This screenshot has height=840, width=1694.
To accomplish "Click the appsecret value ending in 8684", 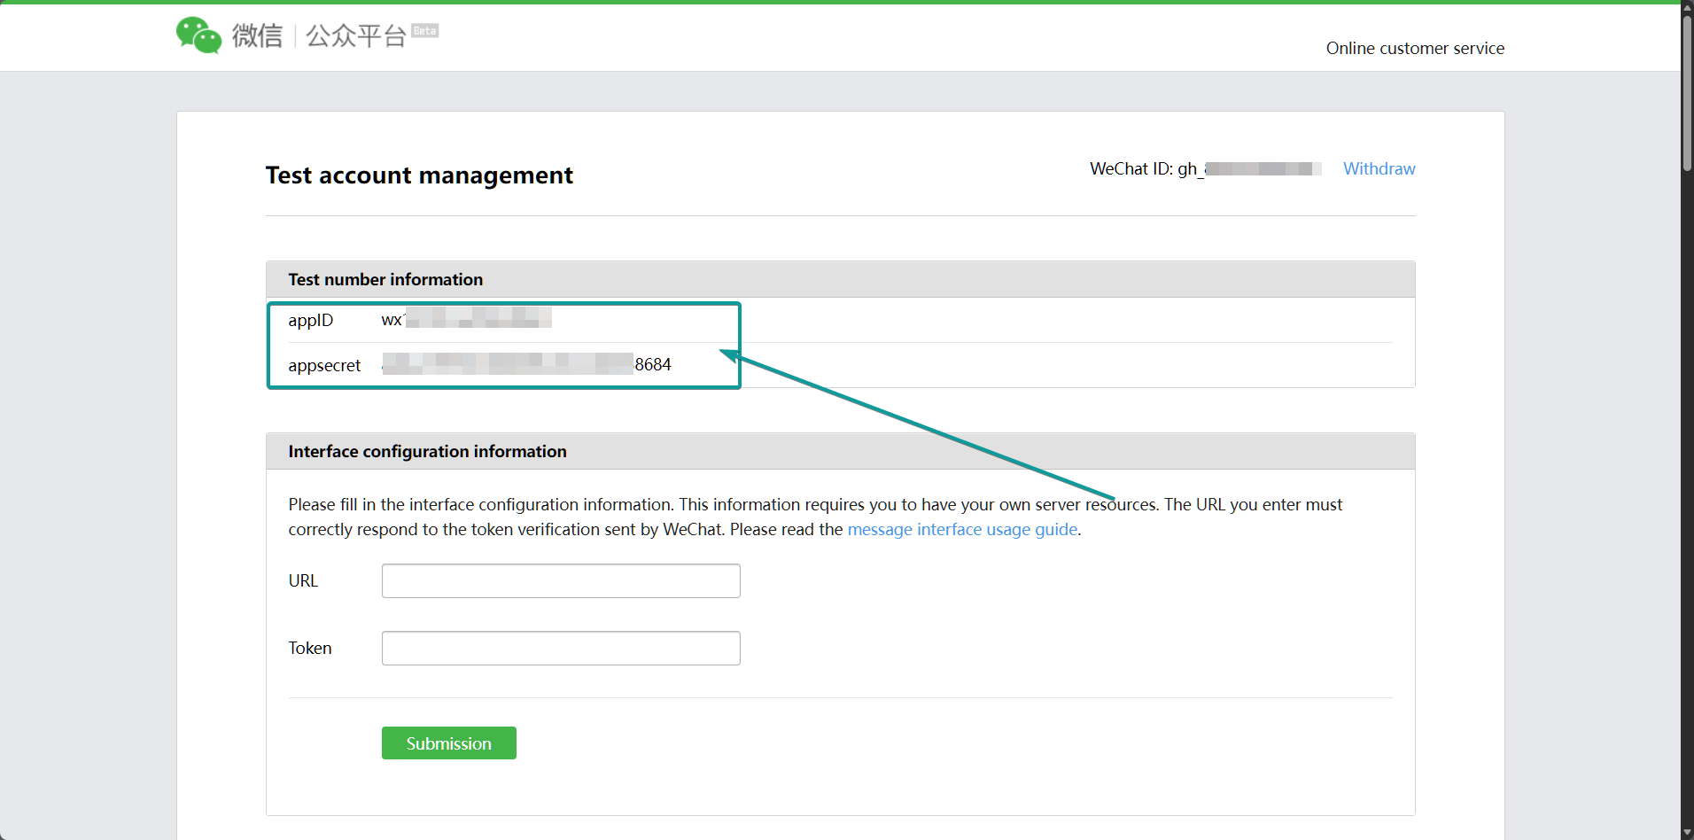I will (526, 364).
